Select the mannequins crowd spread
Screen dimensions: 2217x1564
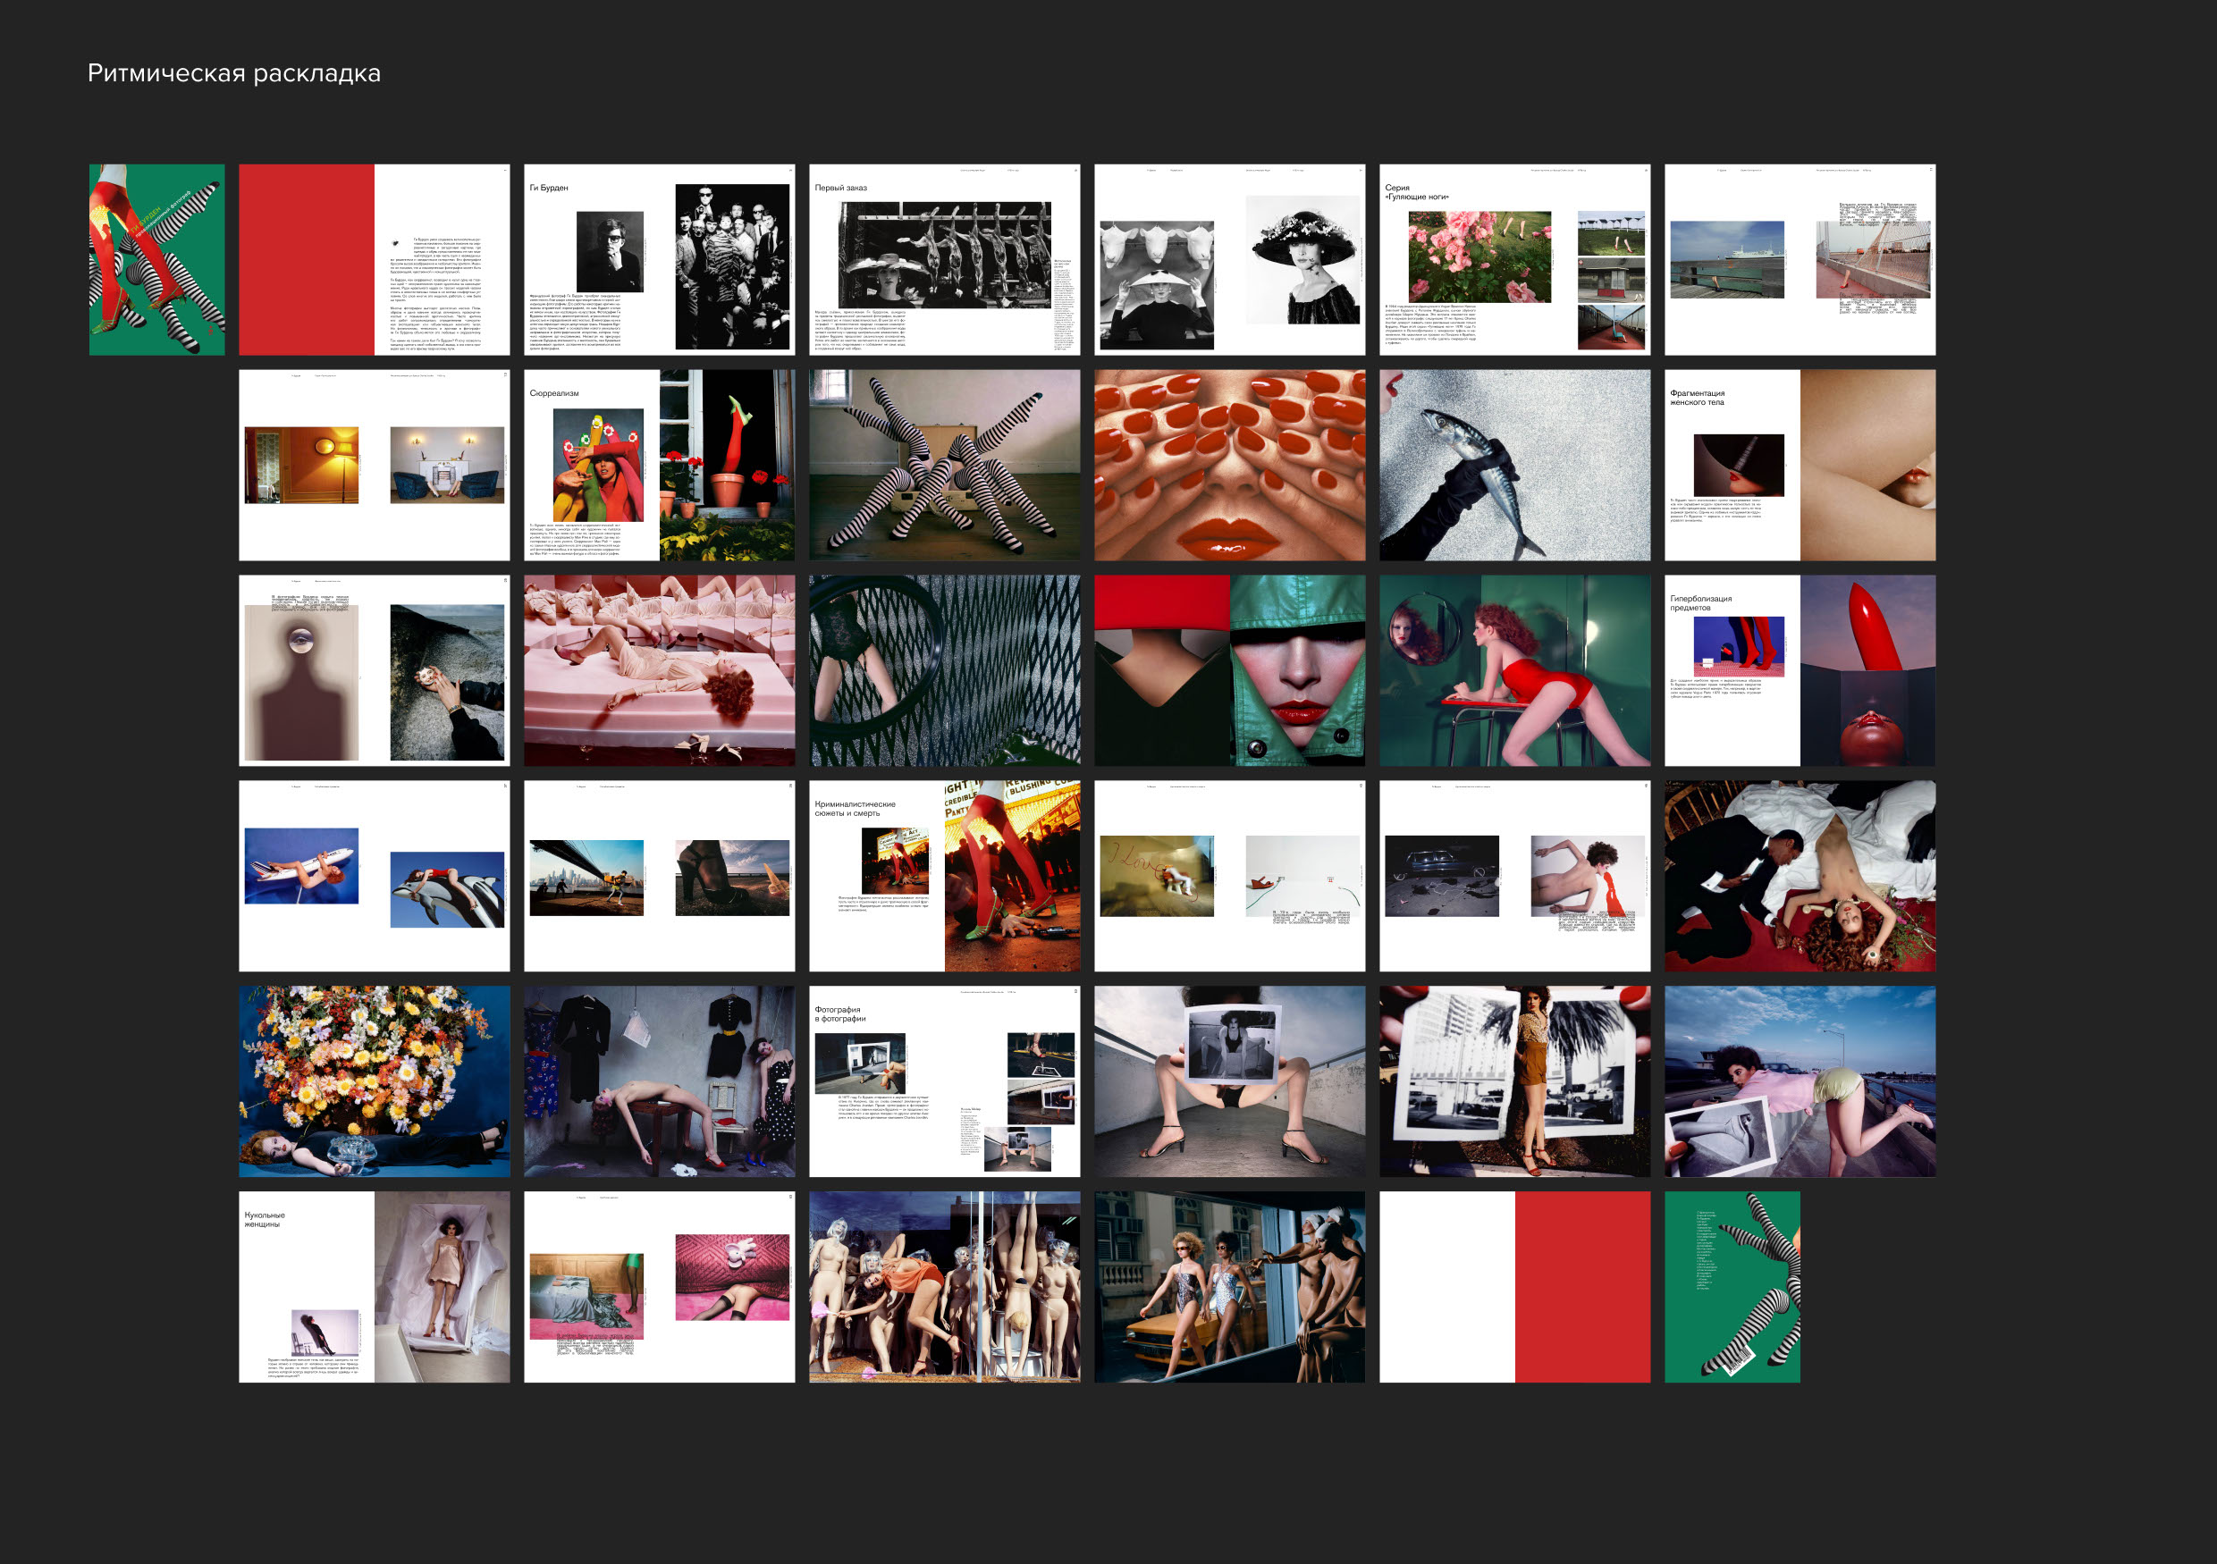[x=944, y=1286]
